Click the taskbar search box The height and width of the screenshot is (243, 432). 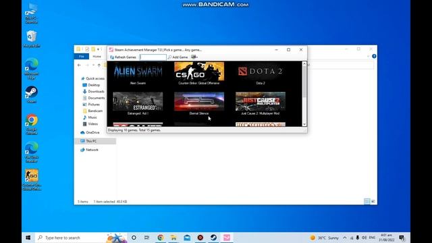[82, 238]
